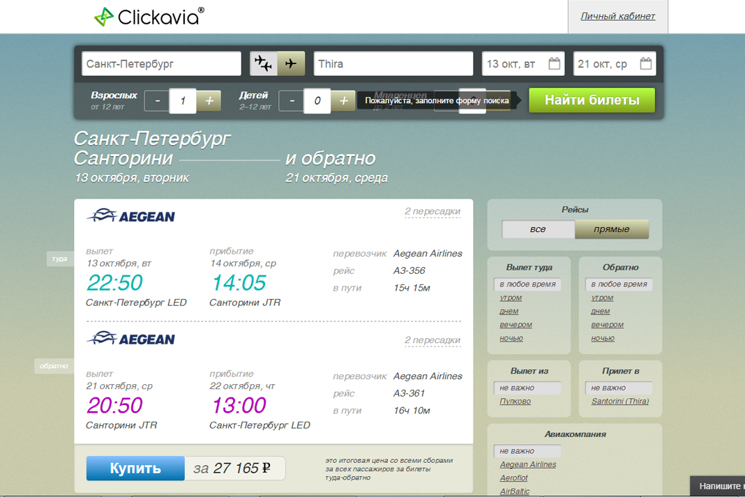The width and height of the screenshot is (745, 497).
Task: Click flight number A3-356
Action: (x=409, y=270)
